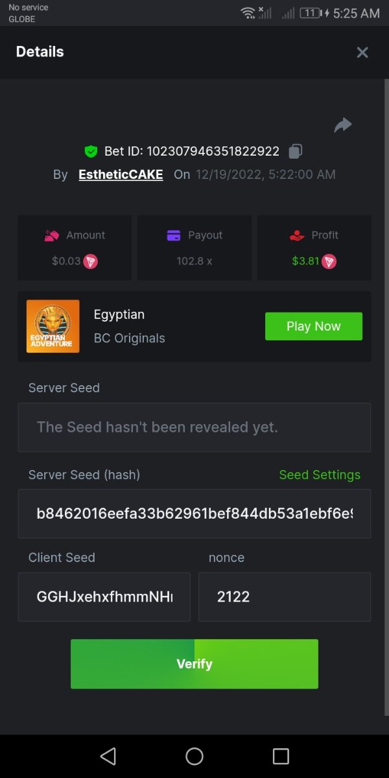Click the pink Amount icon

(52, 235)
